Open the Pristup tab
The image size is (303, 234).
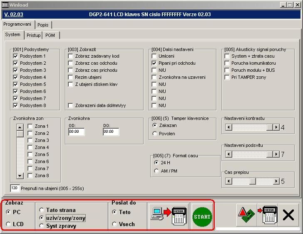pyautogui.click(x=34, y=35)
